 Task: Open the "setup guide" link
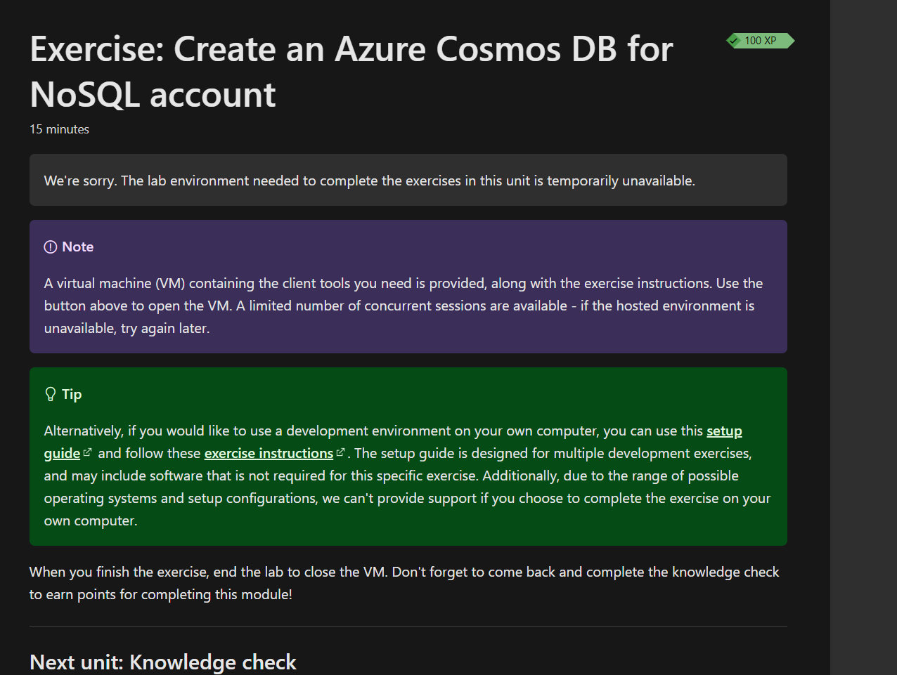[724, 431]
